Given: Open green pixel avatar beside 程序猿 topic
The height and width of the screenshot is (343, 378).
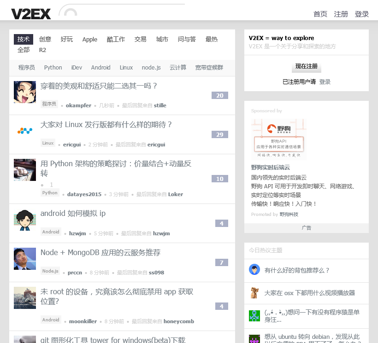Looking at the screenshot, I should coord(254,316).
